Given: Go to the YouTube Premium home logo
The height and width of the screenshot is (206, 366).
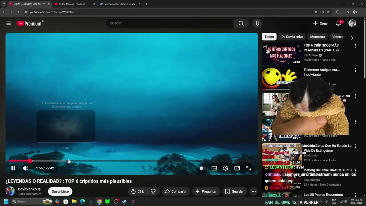Looking at the screenshot, I should pyautogui.click(x=29, y=23).
